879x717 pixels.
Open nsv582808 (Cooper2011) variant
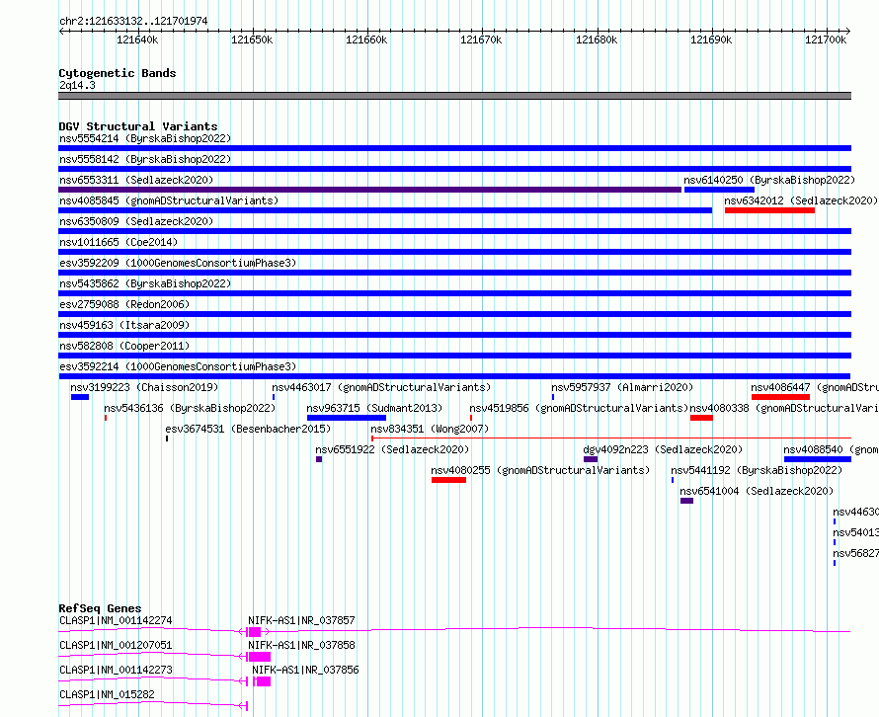pyautogui.click(x=124, y=346)
